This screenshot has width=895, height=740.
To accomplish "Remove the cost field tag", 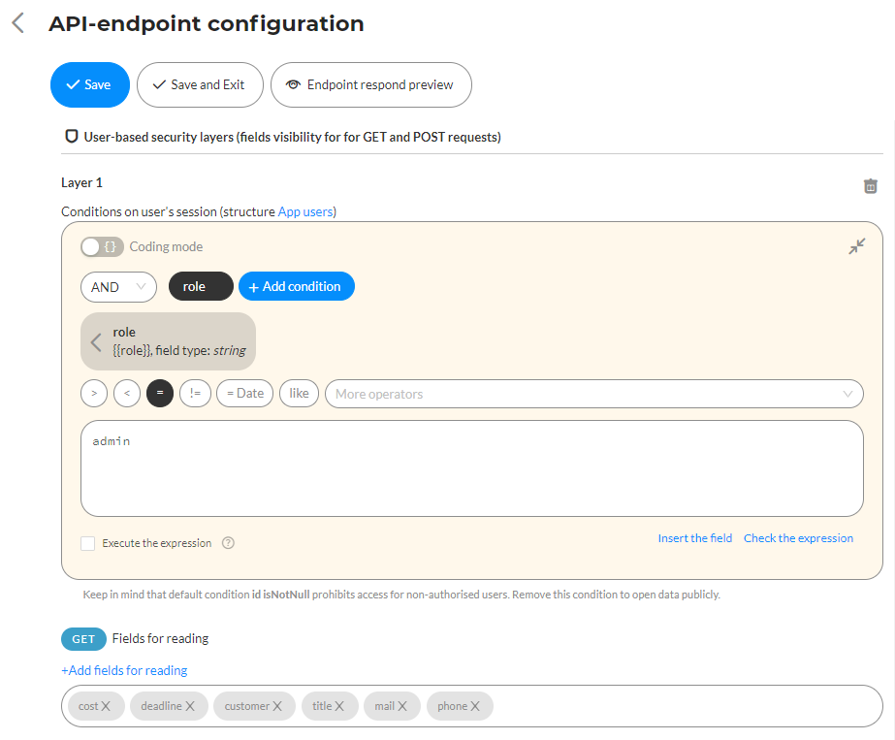I will (106, 706).
